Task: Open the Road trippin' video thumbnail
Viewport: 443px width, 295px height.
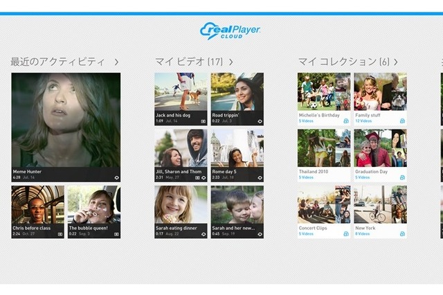Action: click(237, 92)
